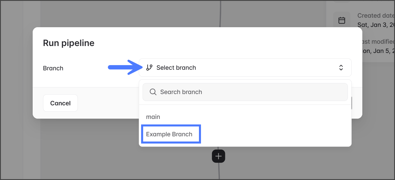Image resolution: width=395 pixels, height=180 pixels.
Task: Click the Sat, Jan 3 created date value
Action: (x=376, y=25)
